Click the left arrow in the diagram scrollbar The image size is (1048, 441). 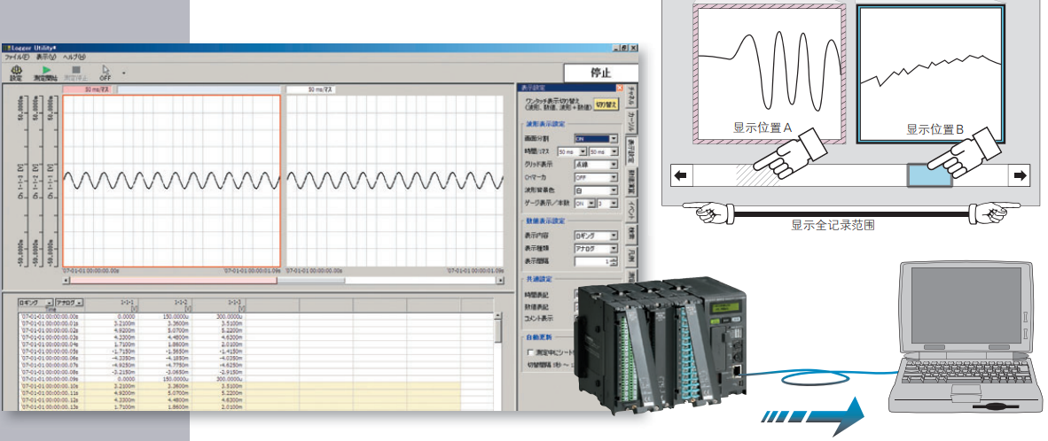click(x=680, y=175)
